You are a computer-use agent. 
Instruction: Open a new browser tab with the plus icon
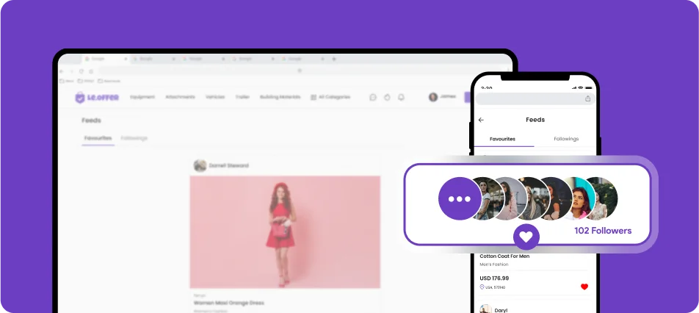tap(334, 59)
